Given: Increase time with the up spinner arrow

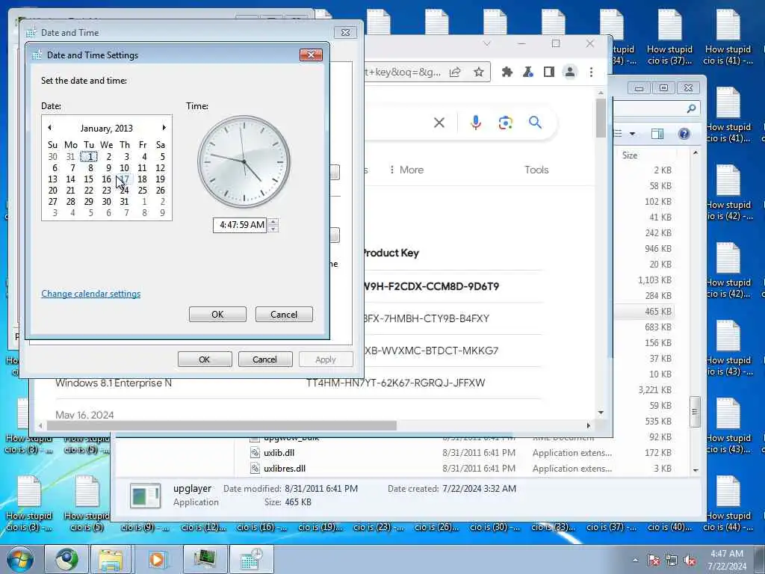Looking at the screenshot, I should (x=273, y=222).
